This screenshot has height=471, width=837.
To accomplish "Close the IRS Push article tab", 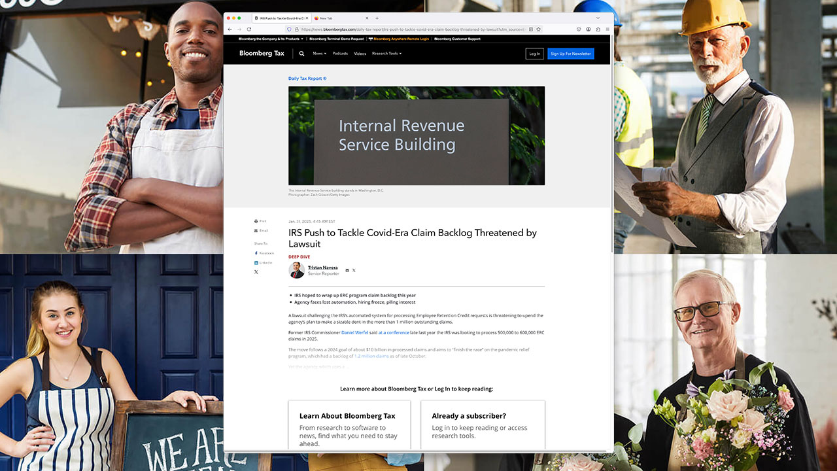I will [x=307, y=18].
